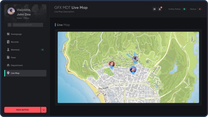Image resolution: width=208 pixels, height=117 pixels.
Task: Select the sunset avatar map marker
Action: pos(133,69)
